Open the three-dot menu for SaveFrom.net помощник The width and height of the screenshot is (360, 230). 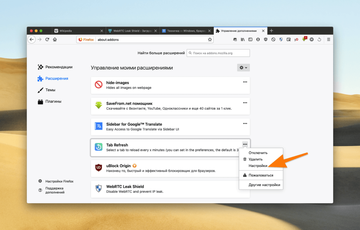pos(245,103)
